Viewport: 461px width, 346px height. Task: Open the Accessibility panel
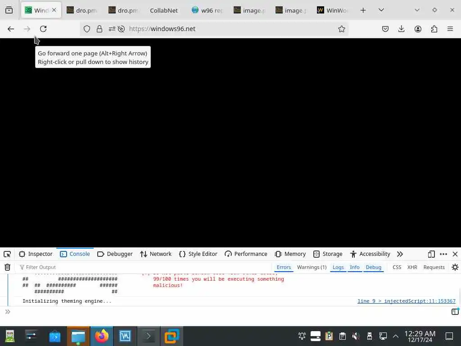[370, 254]
